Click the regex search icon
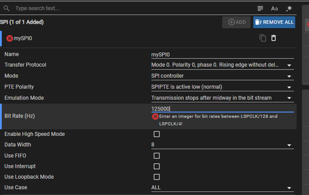The width and height of the screenshot is (309, 195). [x=289, y=8]
